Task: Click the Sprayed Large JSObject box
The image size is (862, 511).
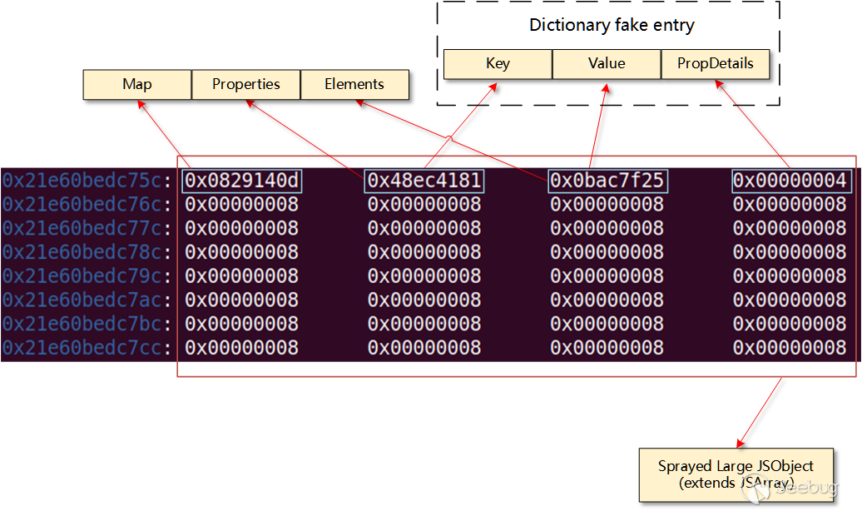Action: point(736,474)
